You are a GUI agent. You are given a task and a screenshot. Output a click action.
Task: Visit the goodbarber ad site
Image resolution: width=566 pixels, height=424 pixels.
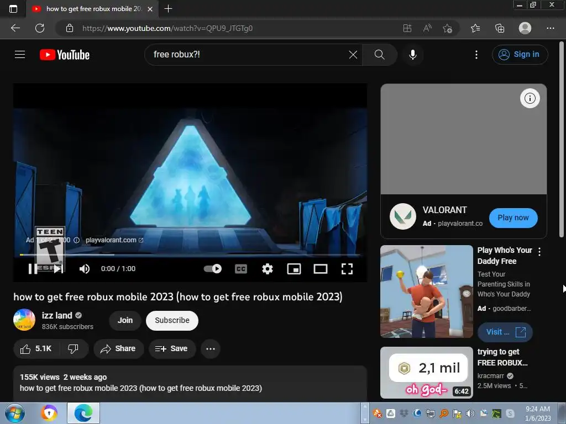[505, 332]
